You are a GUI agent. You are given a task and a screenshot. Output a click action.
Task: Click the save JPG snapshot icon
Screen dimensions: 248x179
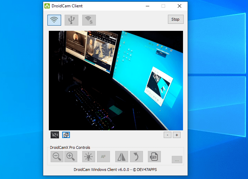pyautogui.click(x=154, y=157)
